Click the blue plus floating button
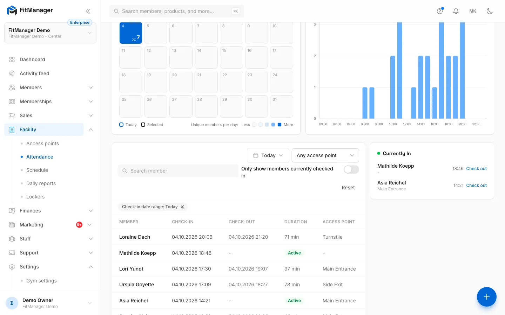 pyautogui.click(x=487, y=297)
